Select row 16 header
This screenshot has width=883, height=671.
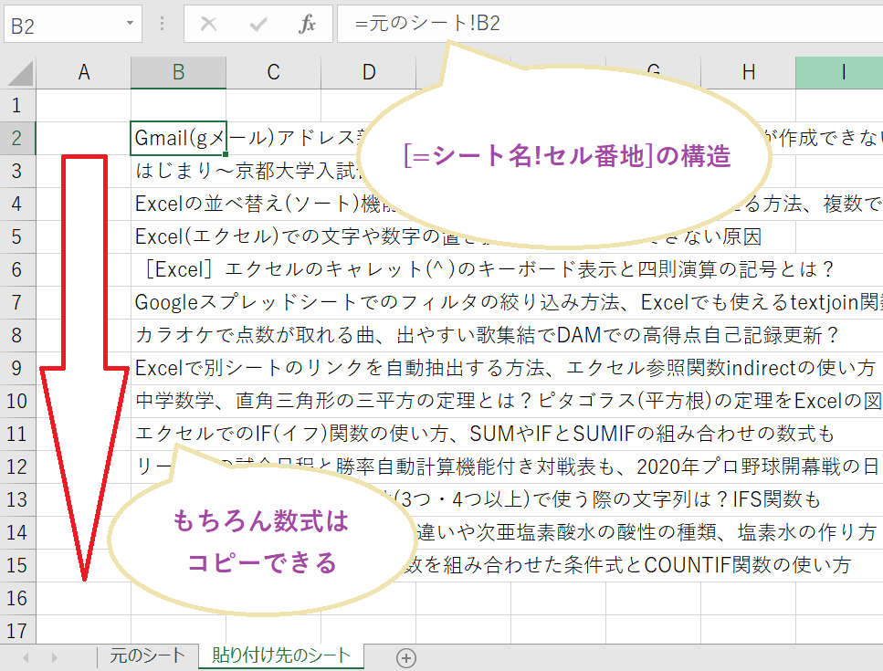pos(18,597)
